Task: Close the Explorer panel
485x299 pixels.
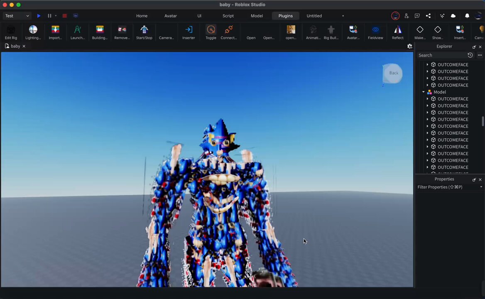Action: 480,47
